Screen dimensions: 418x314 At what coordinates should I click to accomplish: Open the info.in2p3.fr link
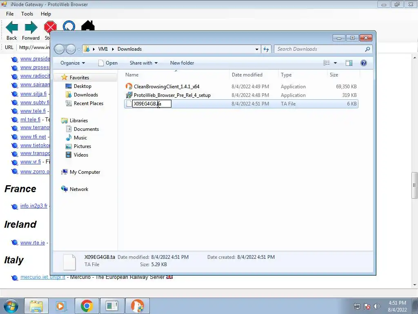(34, 206)
